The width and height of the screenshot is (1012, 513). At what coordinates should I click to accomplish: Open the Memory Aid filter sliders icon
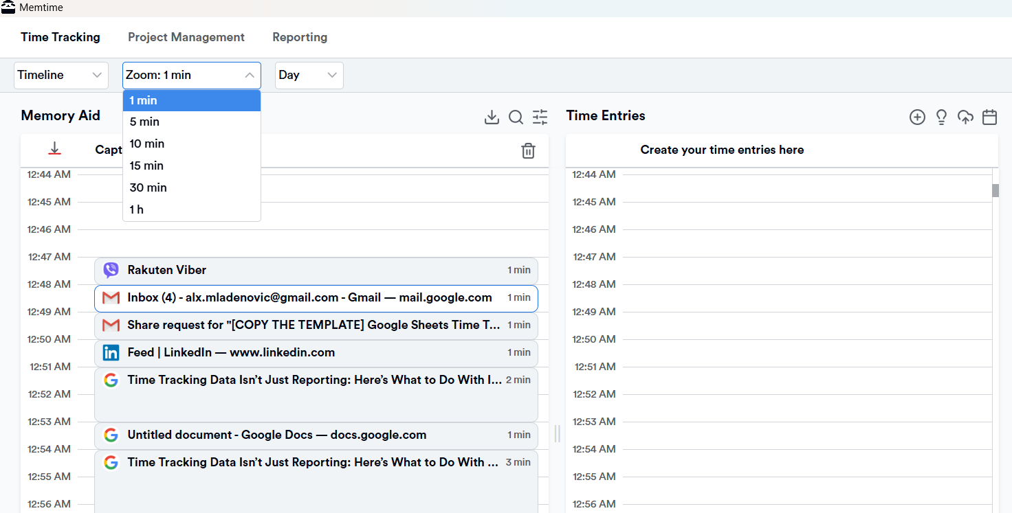(540, 117)
